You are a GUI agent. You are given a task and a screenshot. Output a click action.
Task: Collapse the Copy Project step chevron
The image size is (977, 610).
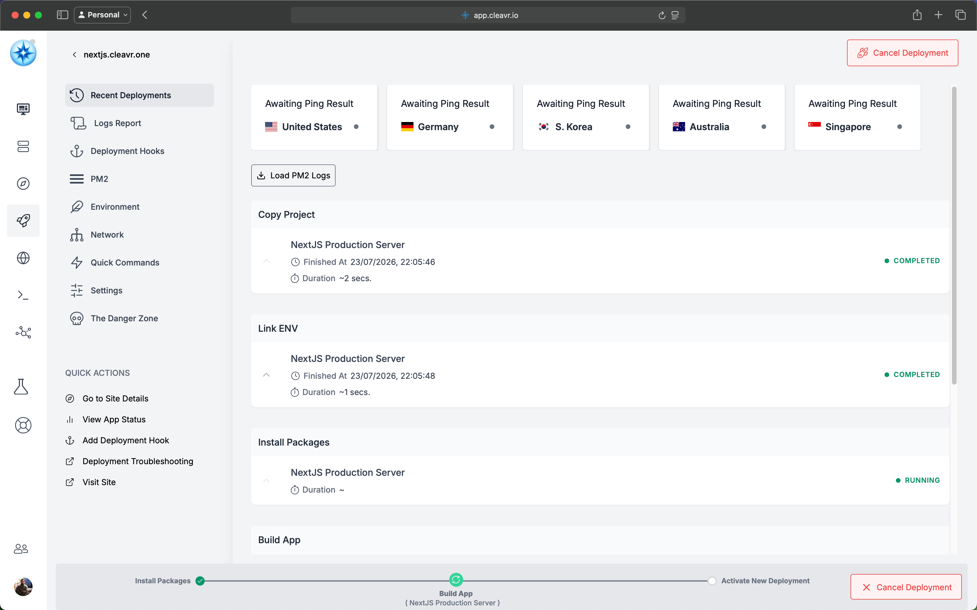(x=266, y=261)
